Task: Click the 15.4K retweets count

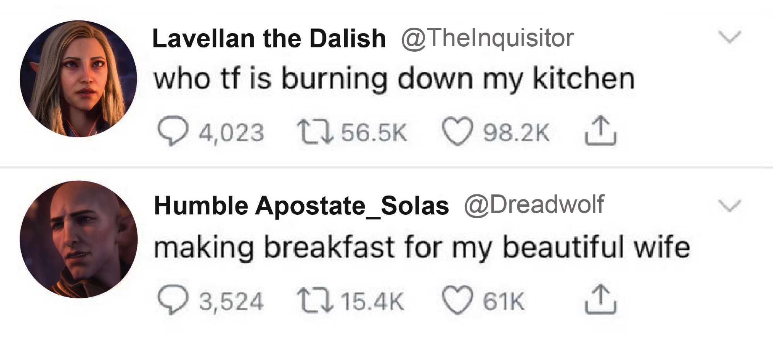Action: coord(373,301)
